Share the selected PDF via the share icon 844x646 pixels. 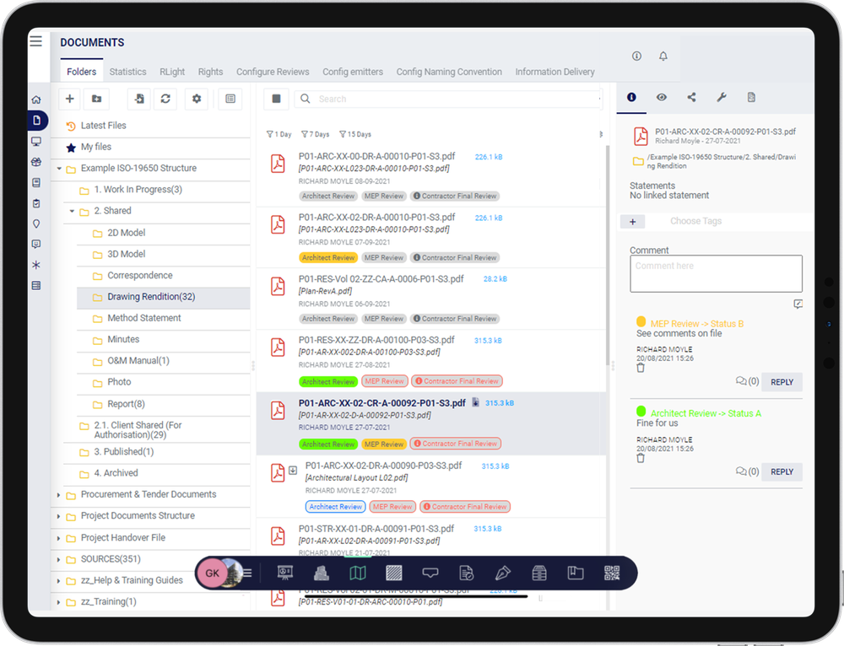click(x=690, y=97)
